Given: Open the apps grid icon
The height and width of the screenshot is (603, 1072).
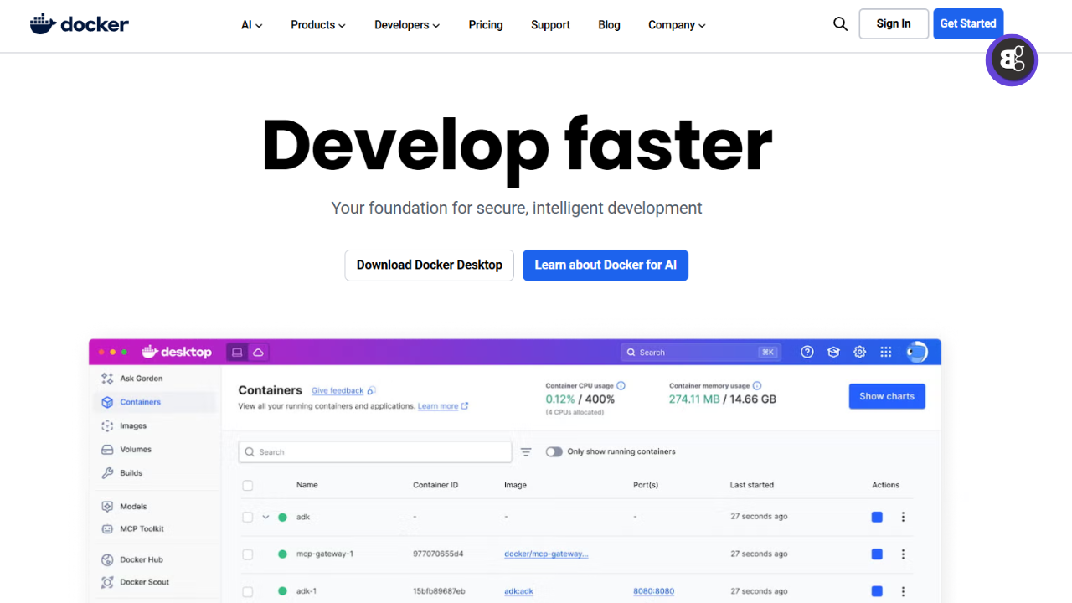Looking at the screenshot, I should 886,353.
